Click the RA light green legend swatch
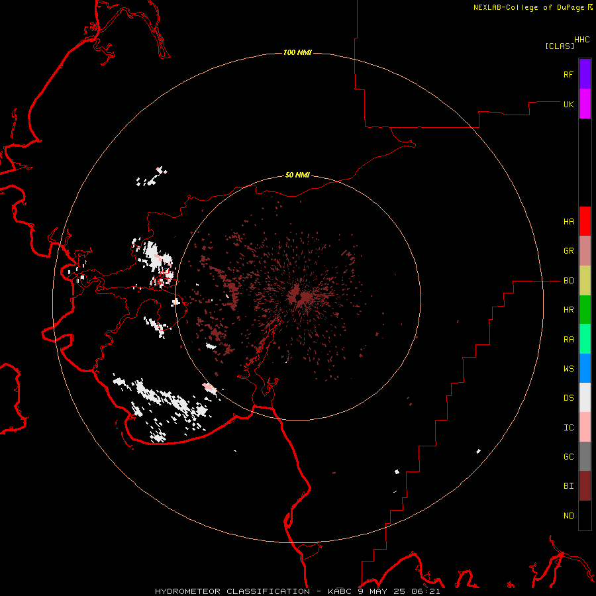This screenshot has height=596, width=596. [585, 339]
